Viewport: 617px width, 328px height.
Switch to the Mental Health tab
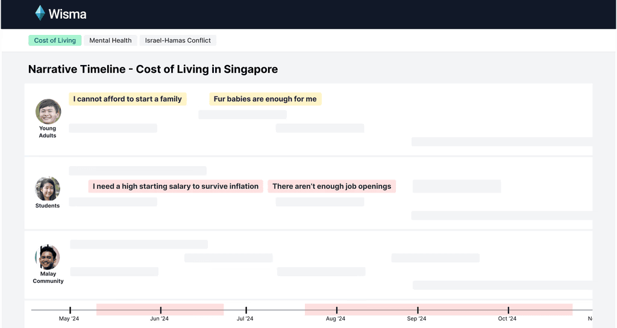(110, 40)
